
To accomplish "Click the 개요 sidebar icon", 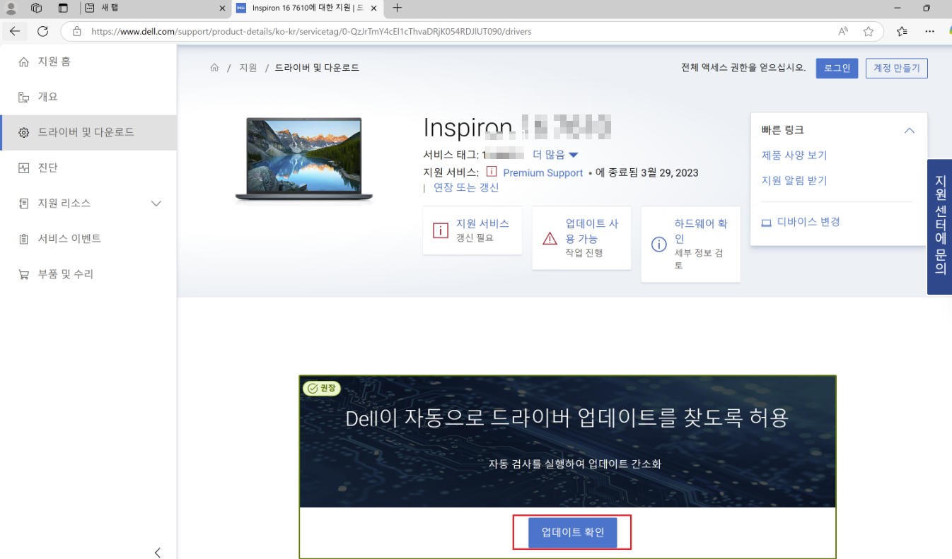I will pyautogui.click(x=24, y=97).
